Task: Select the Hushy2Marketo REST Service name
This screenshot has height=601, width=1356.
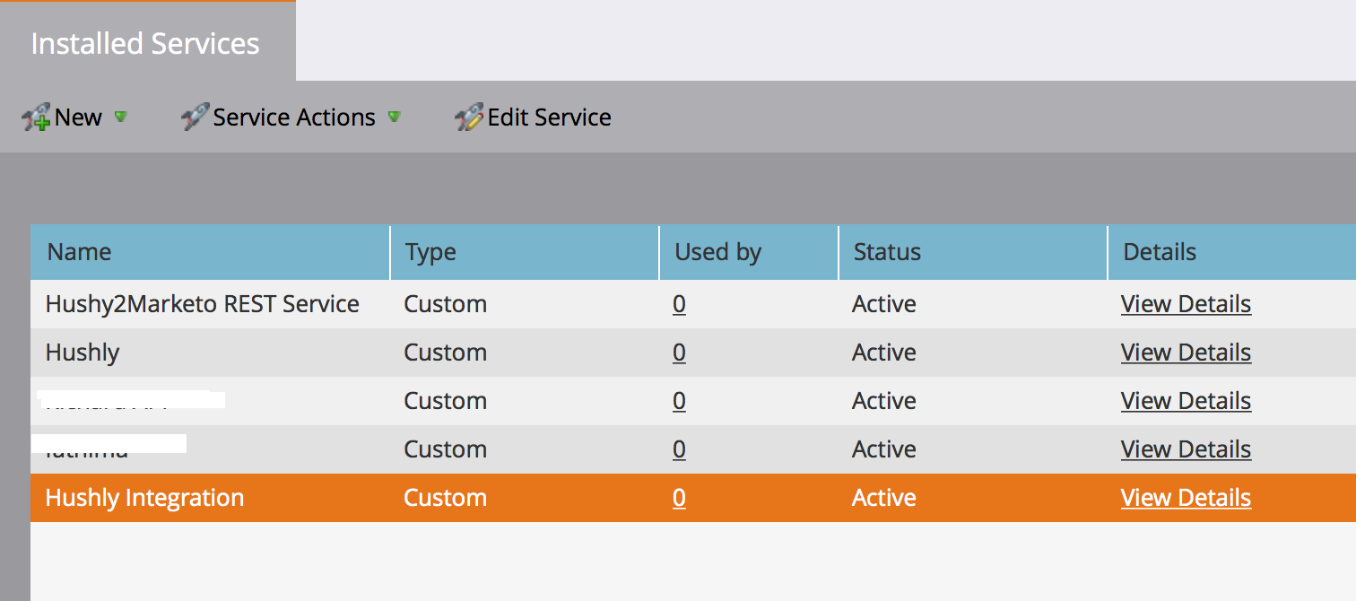Action: (x=203, y=304)
